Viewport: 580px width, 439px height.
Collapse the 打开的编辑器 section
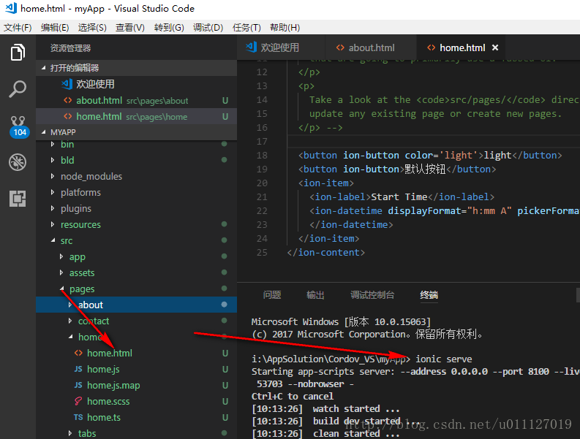136,68
